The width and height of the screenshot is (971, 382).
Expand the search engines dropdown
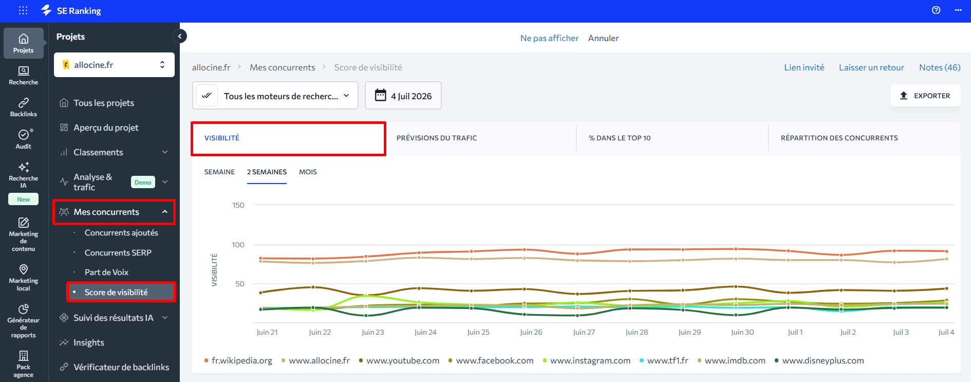275,96
